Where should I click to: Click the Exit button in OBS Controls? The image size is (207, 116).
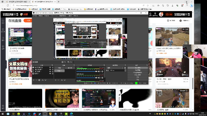pos(138,80)
